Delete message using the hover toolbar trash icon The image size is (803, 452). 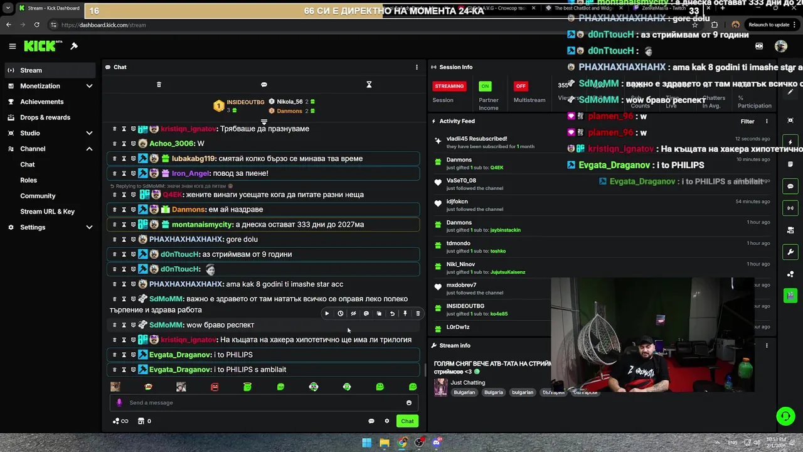tap(418, 313)
